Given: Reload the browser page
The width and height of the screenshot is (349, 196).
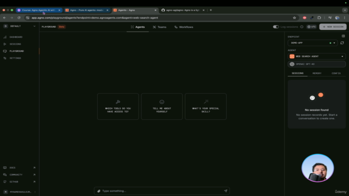Looking at the screenshot, I should click(x=19, y=18).
